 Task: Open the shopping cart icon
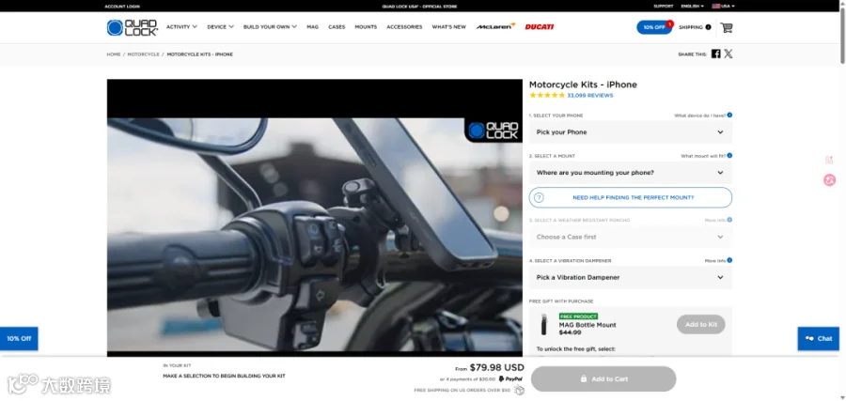coord(727,27)
